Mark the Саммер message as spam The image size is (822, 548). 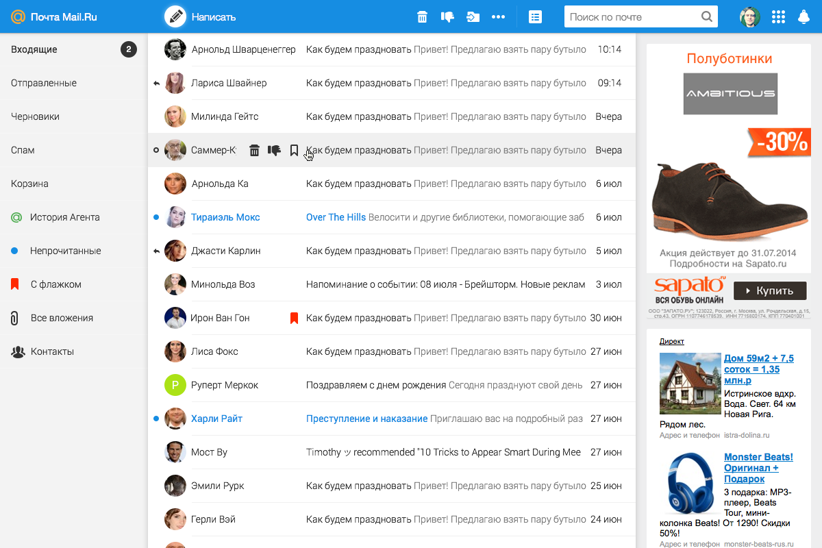pyautogui.click(x=274, y=150)
